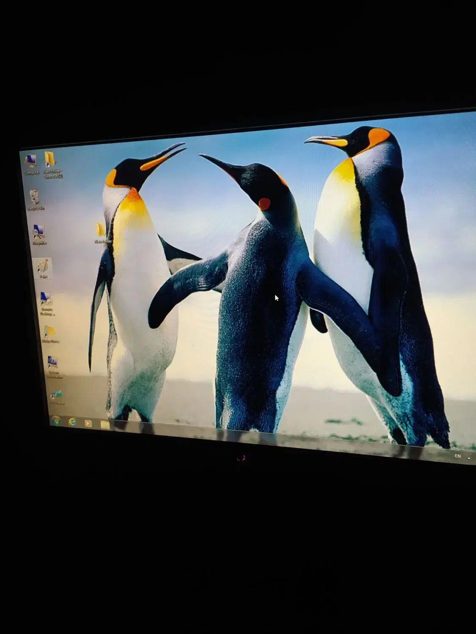Viewport: 476px width, 634px height.
Task: Click the EN language indicator
Action: pos(457,456)
